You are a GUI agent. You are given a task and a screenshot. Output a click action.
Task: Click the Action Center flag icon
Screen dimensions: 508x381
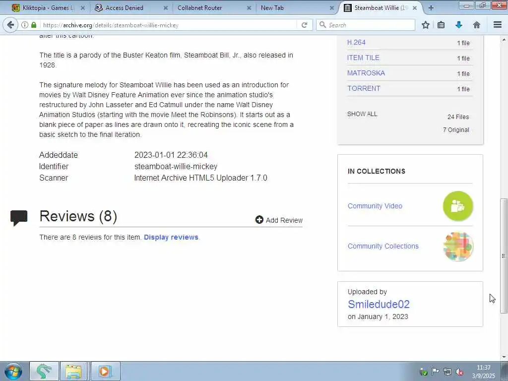[436, 372]
